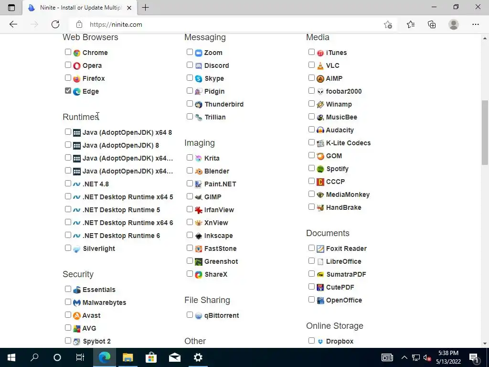Image resolution: width=489 pixels, height=367 pixels.
Task: Open the Windows Start menu
Action: click(11, 357)
